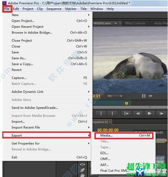
Task: Select Send to Adobe SpeedGrade
Action: coord(51,108)
